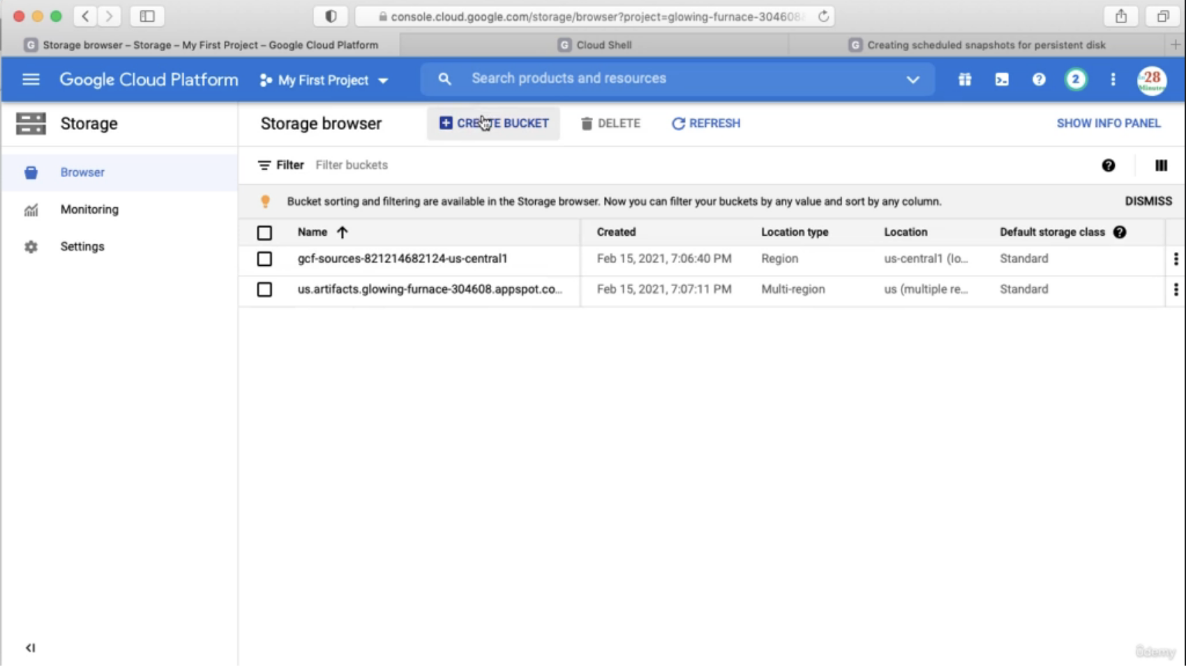Click the us-central1 location cell
Screen dimensions: 1186x667
coord(926,258)
